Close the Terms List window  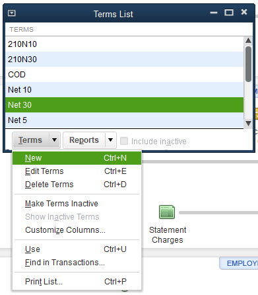(x=244, y=12)
